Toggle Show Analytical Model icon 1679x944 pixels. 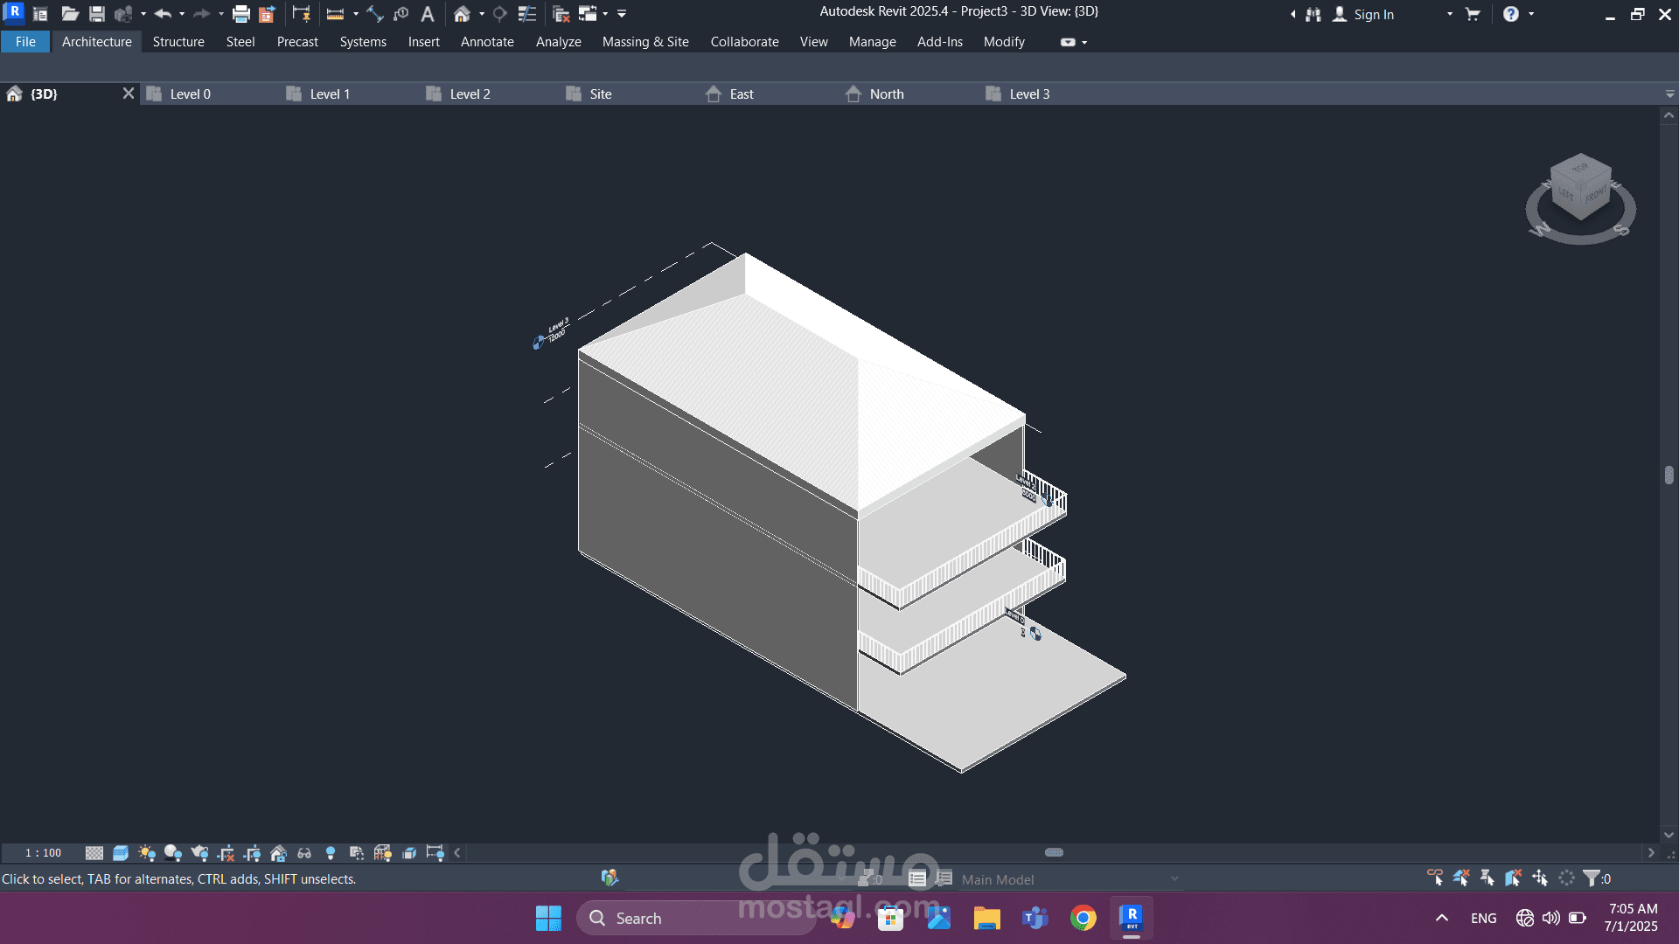(383, 853)
